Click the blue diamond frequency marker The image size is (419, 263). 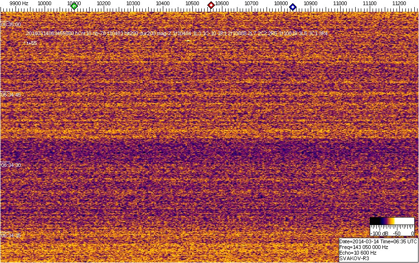(x=293, y=7)
